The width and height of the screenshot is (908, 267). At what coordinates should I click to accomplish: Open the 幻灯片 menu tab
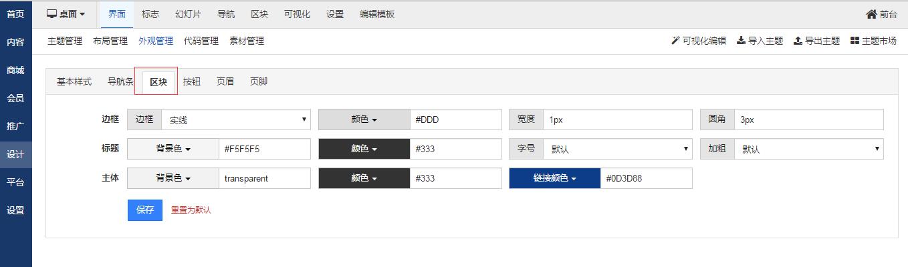pyautogui.click(x=188, y=14)
